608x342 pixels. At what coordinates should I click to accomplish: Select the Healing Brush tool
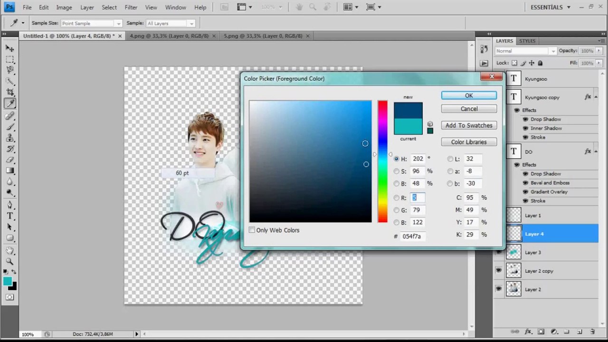[x=10, y=116]
